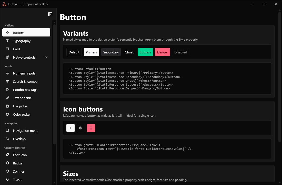282x185 pixels.
Task: Click the Native controls icon
Action: pyautogui.click(x=7, y=57)
